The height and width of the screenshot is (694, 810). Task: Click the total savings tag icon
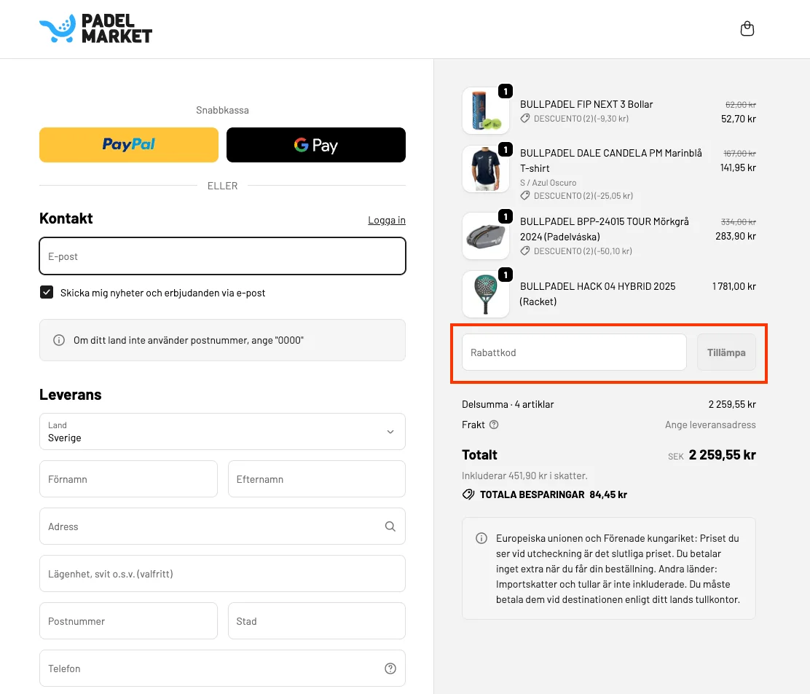(x=468, y=494)
